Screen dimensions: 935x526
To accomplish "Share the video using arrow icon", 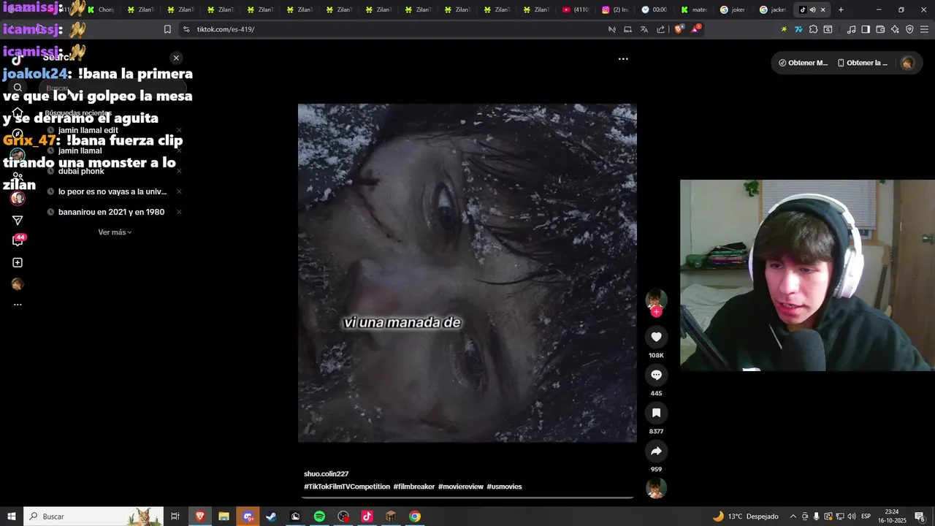I will (656, 451).
